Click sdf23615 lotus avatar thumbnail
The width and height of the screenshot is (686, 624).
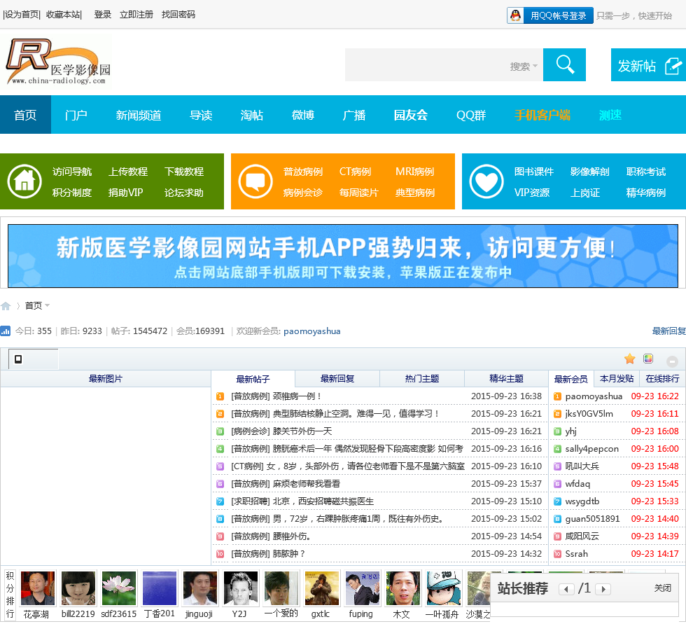tap(119, 588)
